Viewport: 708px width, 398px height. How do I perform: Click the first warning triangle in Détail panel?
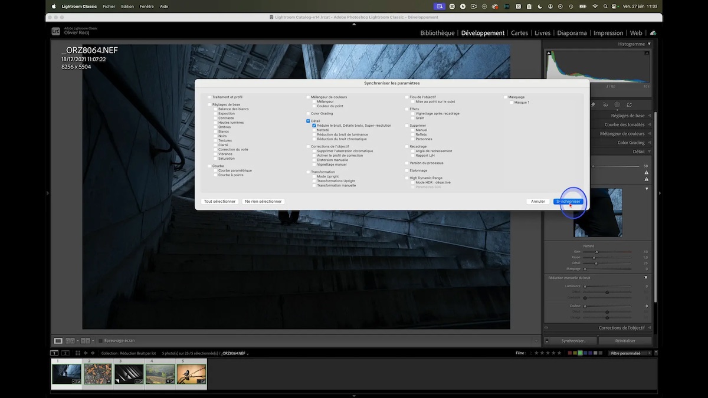point(647,172)
